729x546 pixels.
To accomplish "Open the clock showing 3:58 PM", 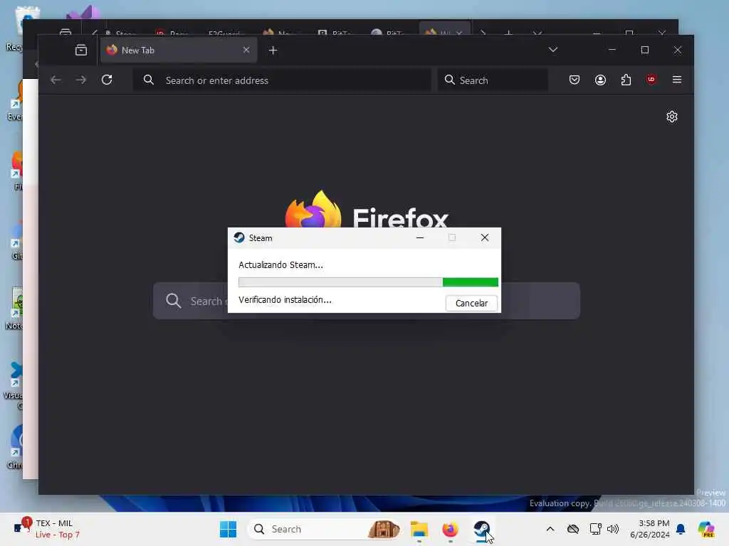I will click(x=649, y=529).
